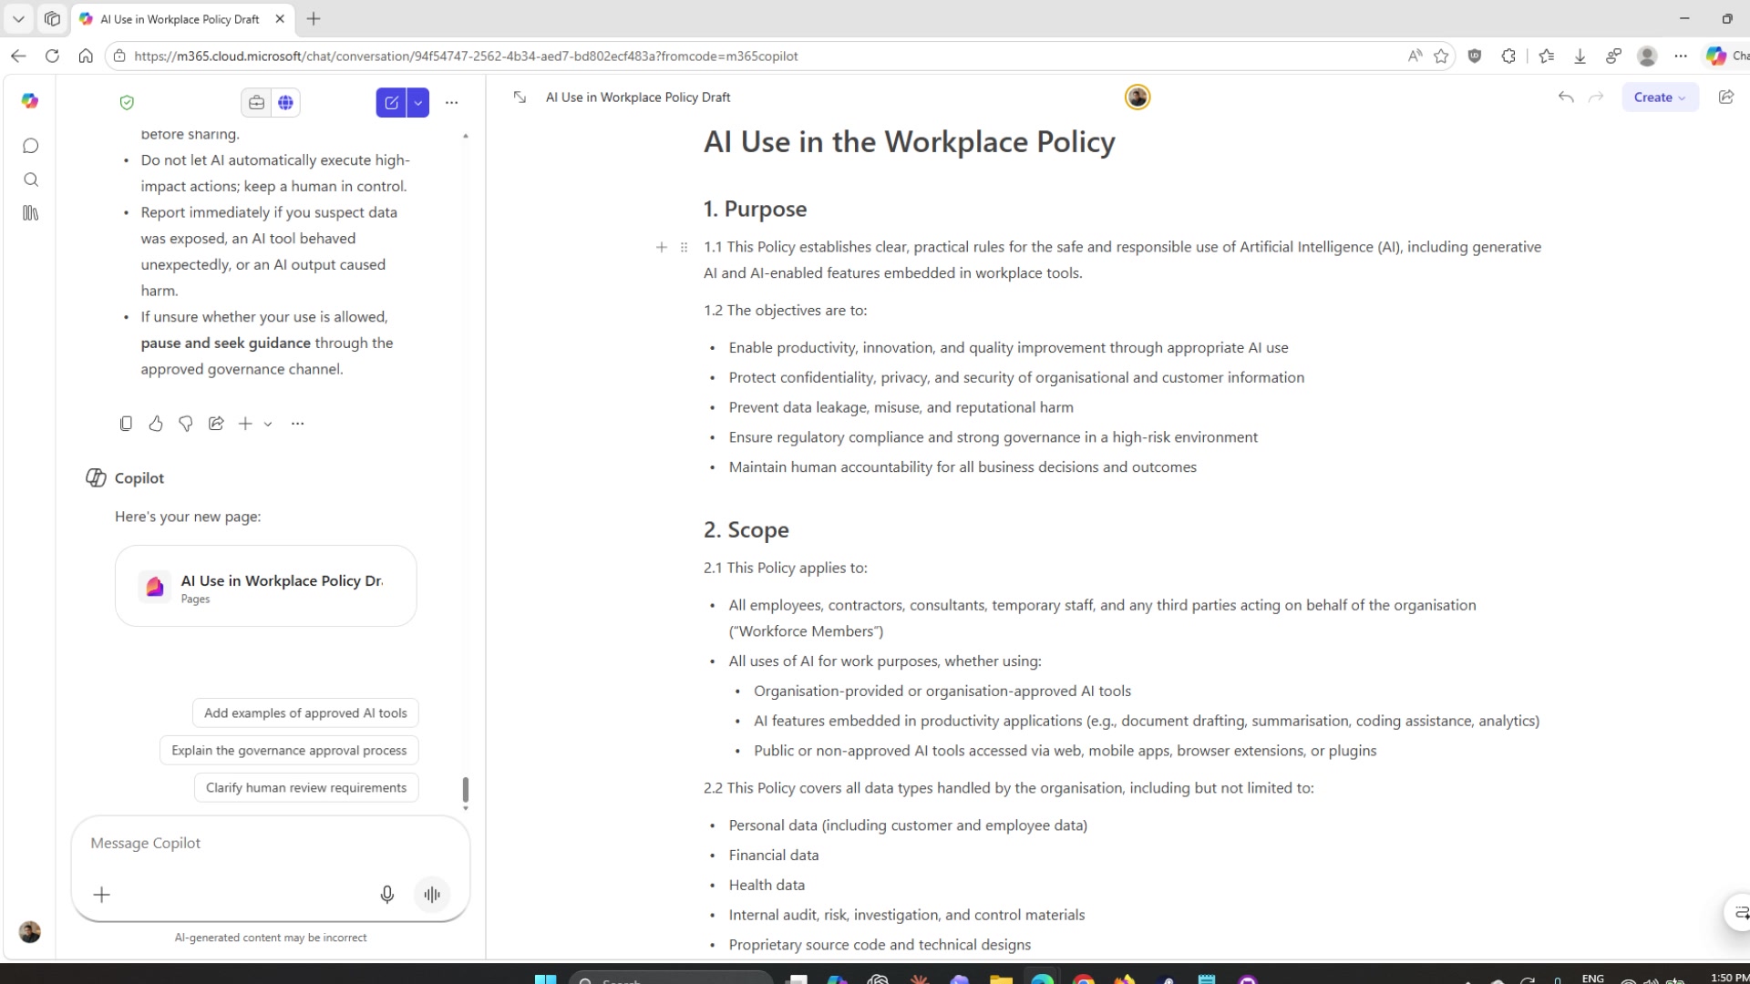Go back in the browser
Image resolution: width=1750 pixels, height=984 pixels.
pyautogui.click(x=18, y=56)
